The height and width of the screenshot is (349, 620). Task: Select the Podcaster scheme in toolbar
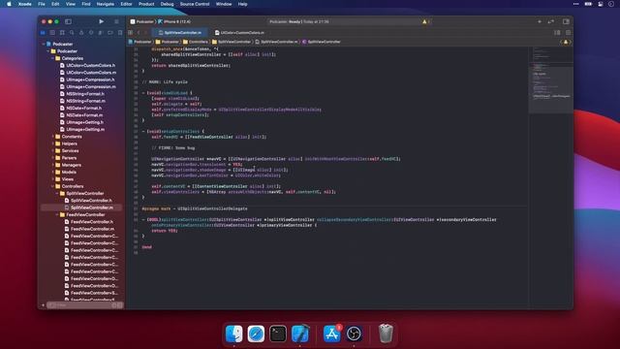pyautogui.click(x=142, y=21)
